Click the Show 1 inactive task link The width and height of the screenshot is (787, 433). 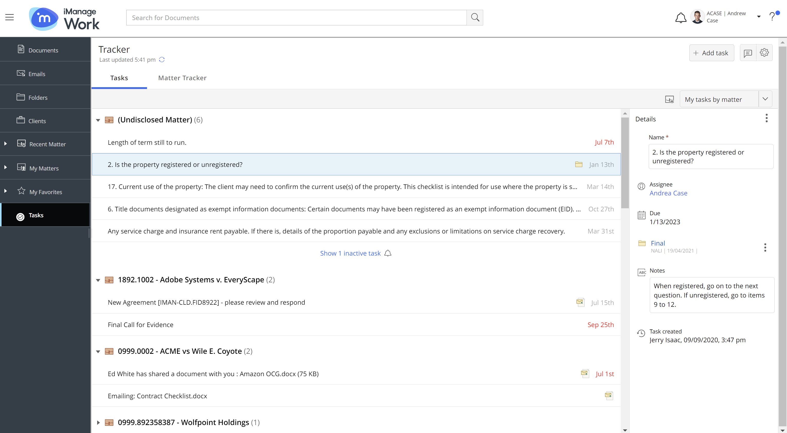[x=350, y=253]
